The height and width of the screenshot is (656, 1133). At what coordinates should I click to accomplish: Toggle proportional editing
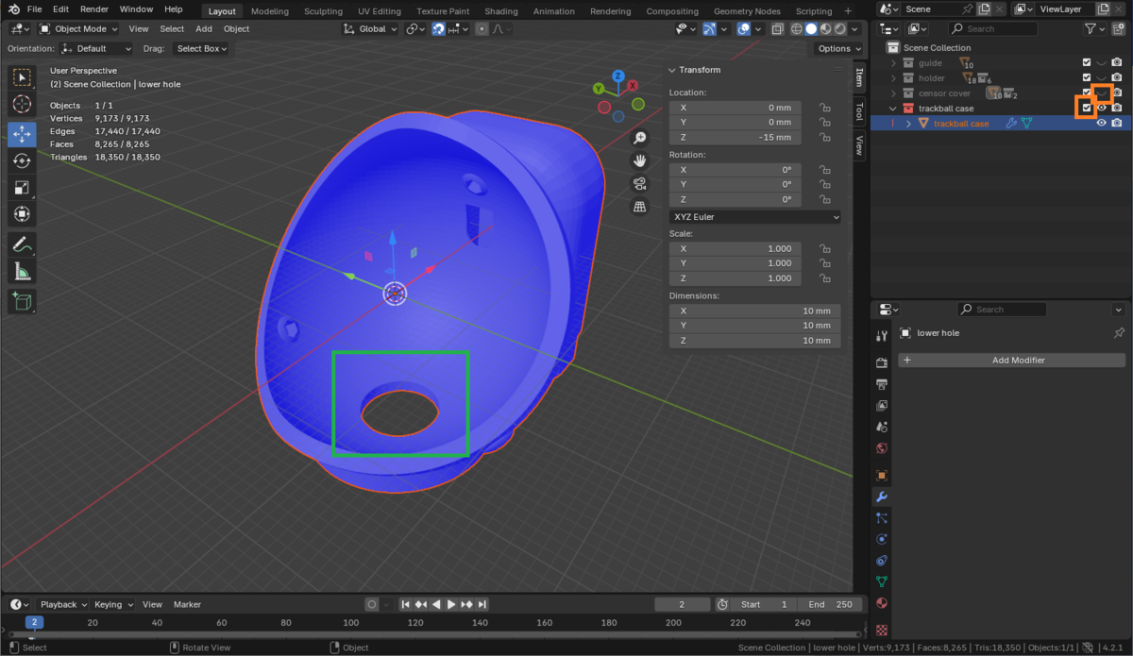(x=482, y=28)
